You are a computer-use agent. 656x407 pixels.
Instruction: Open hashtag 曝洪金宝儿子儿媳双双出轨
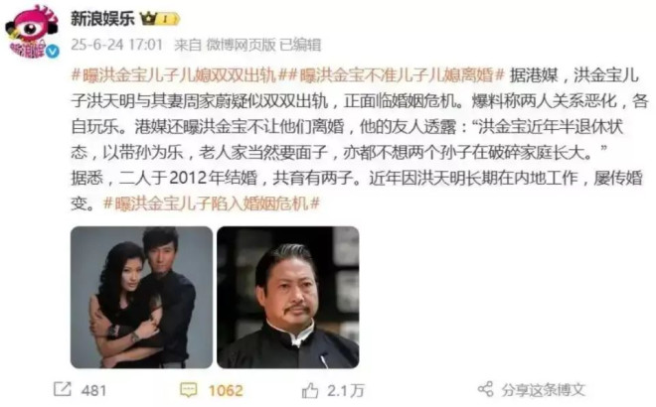[174, 75]
